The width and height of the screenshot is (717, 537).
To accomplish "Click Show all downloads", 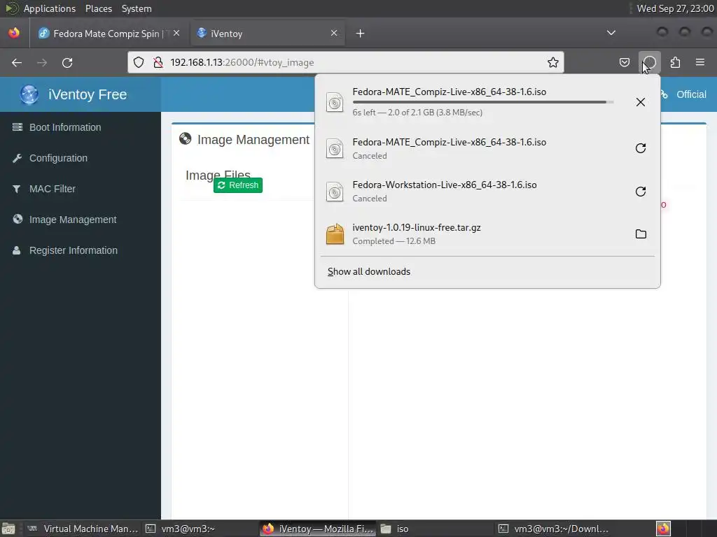I will (x=368, y=272).
